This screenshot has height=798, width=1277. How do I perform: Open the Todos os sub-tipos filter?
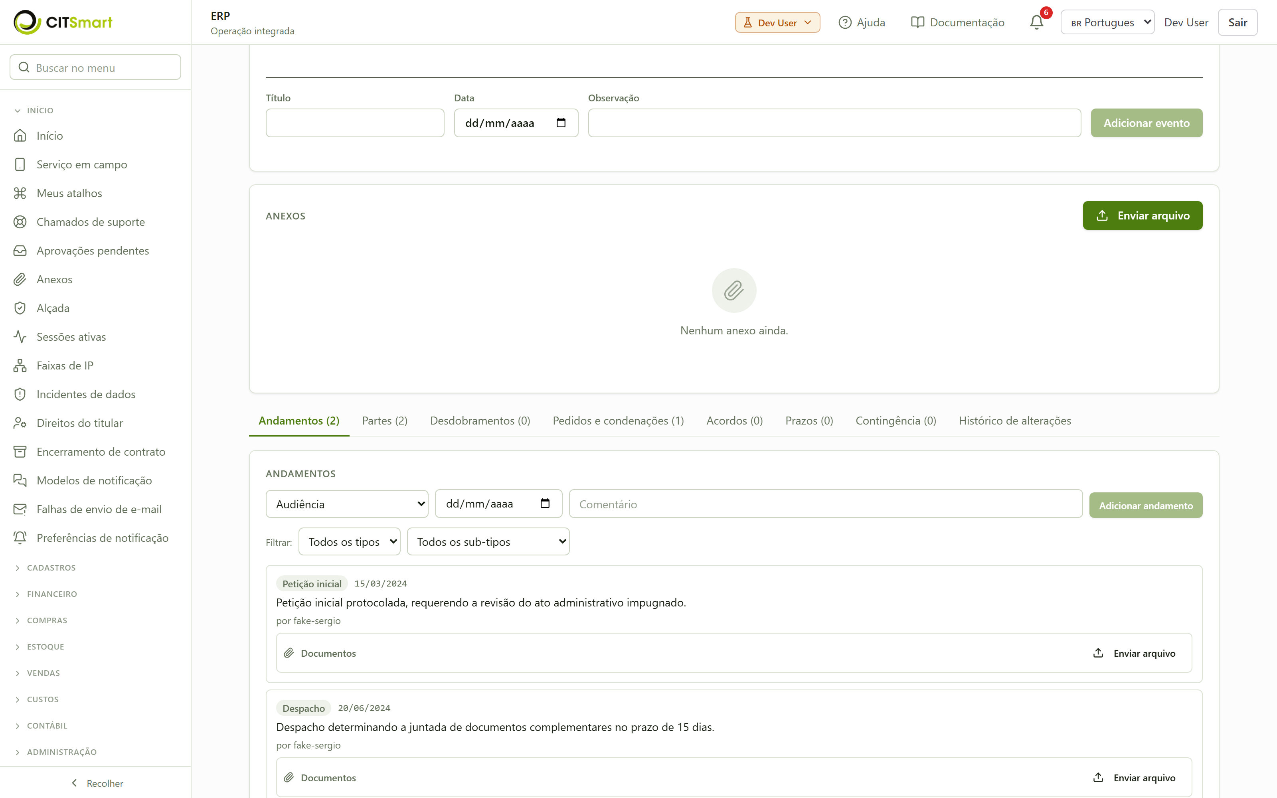(488, 541)
